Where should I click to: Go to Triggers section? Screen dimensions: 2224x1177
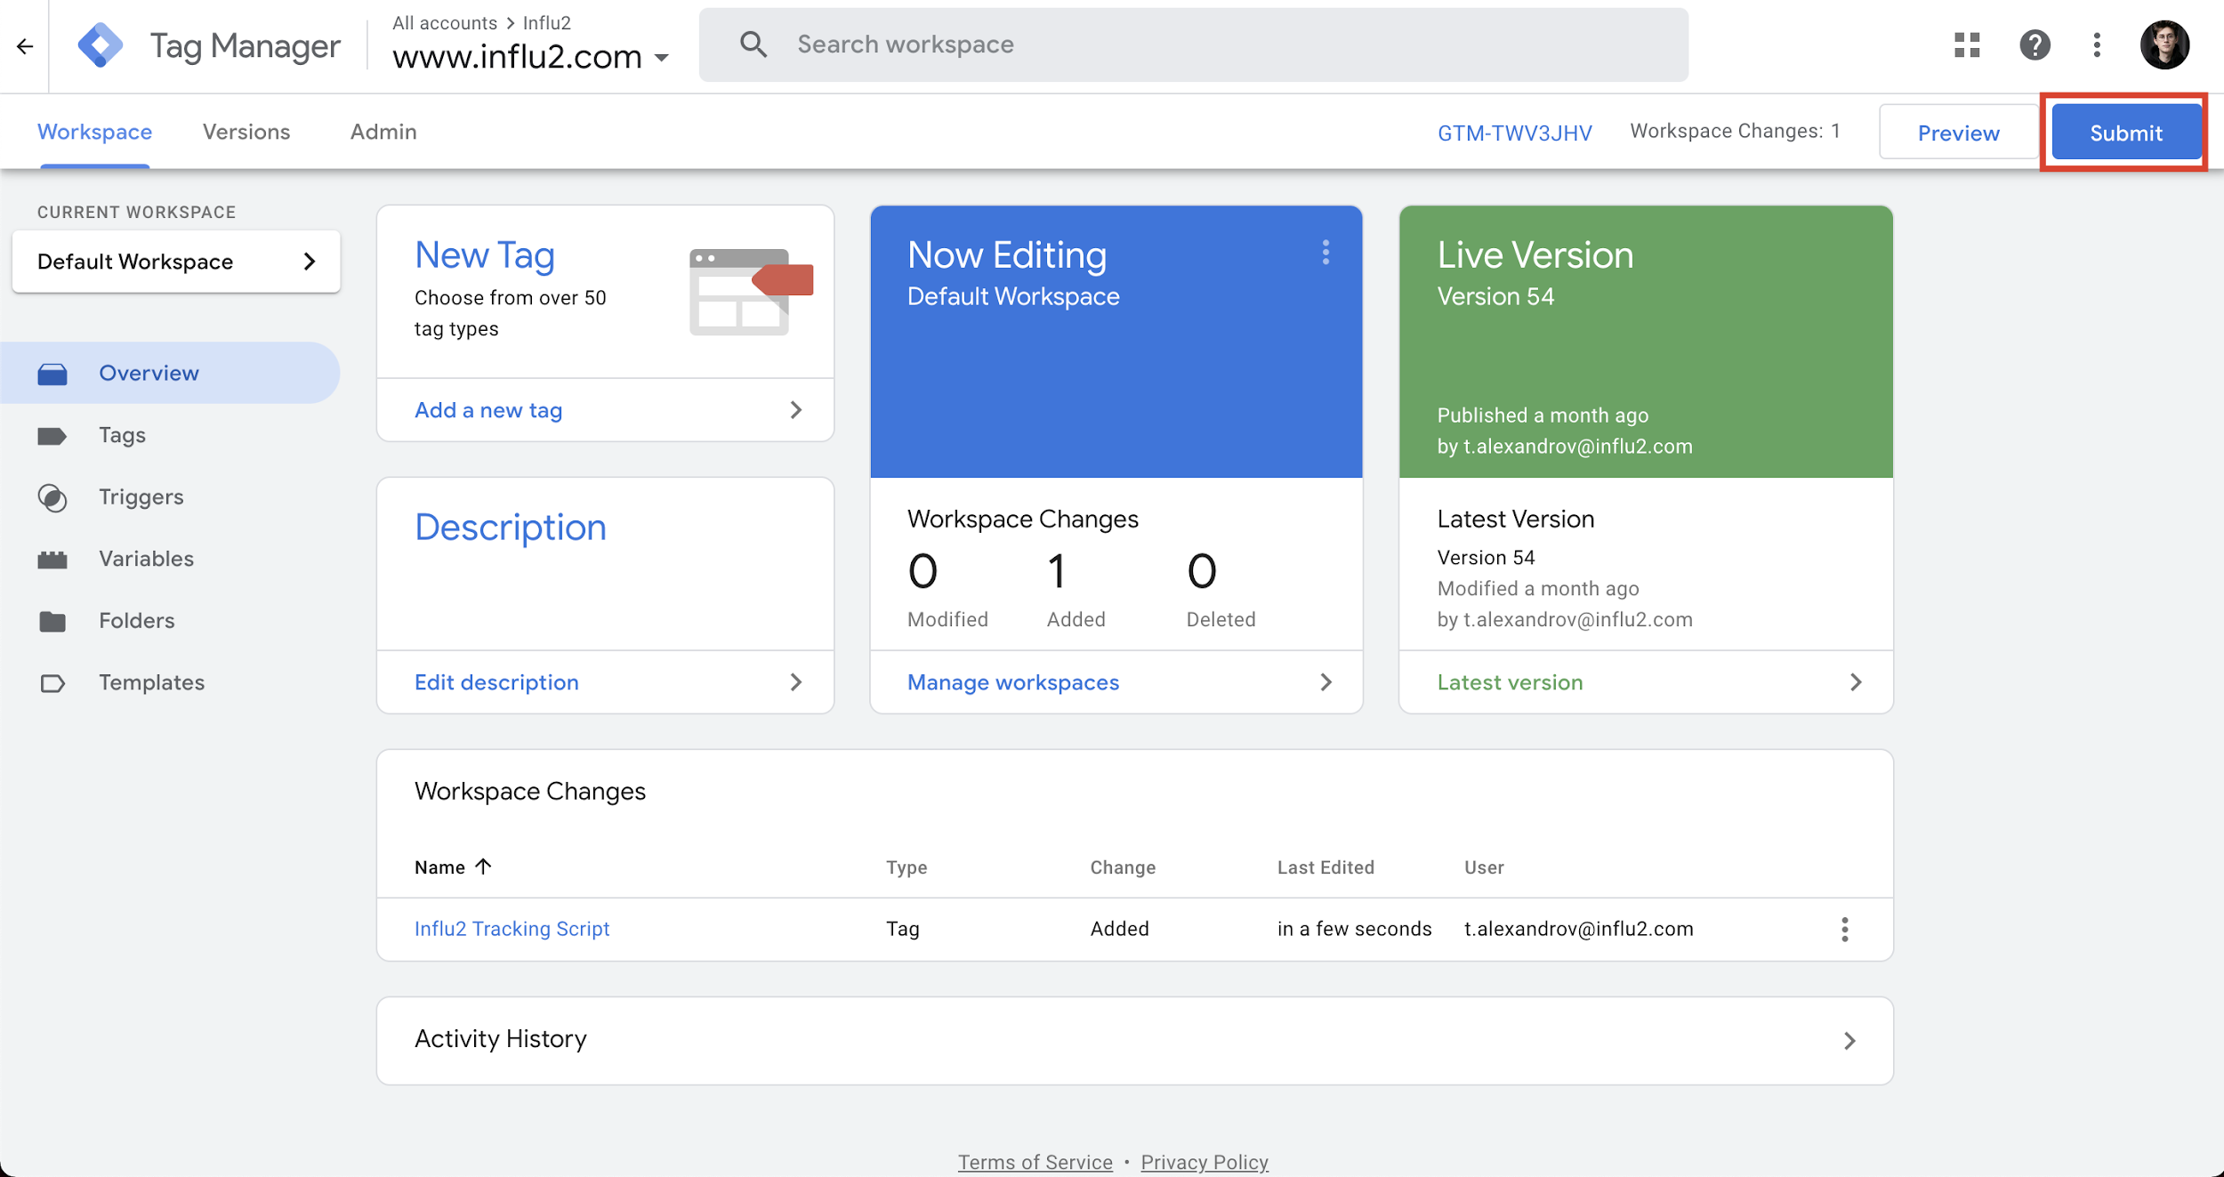[x=141, y=496]
